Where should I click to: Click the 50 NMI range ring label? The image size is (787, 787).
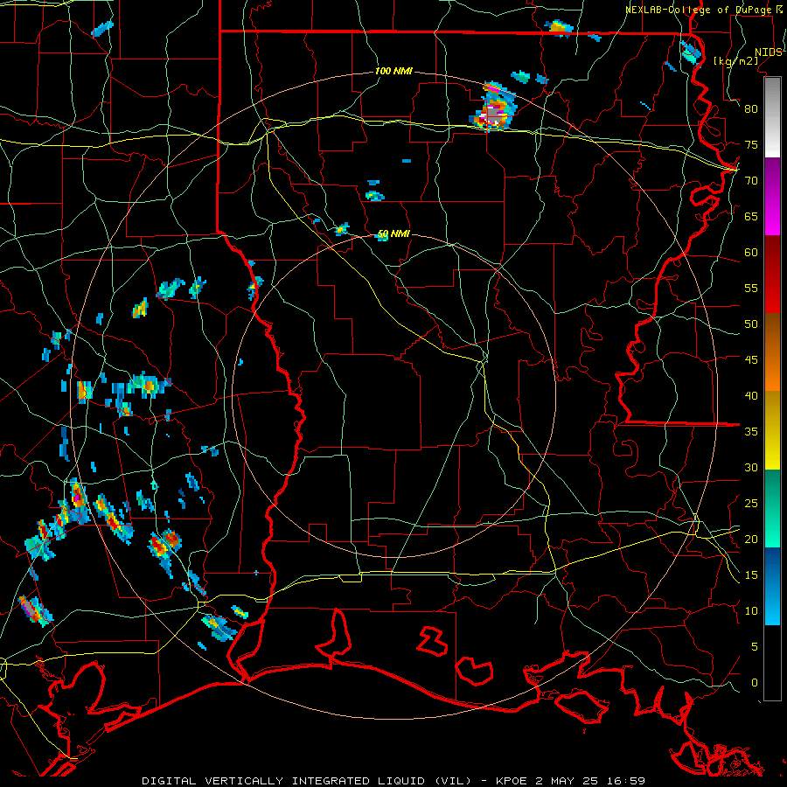tap(393, 233)
